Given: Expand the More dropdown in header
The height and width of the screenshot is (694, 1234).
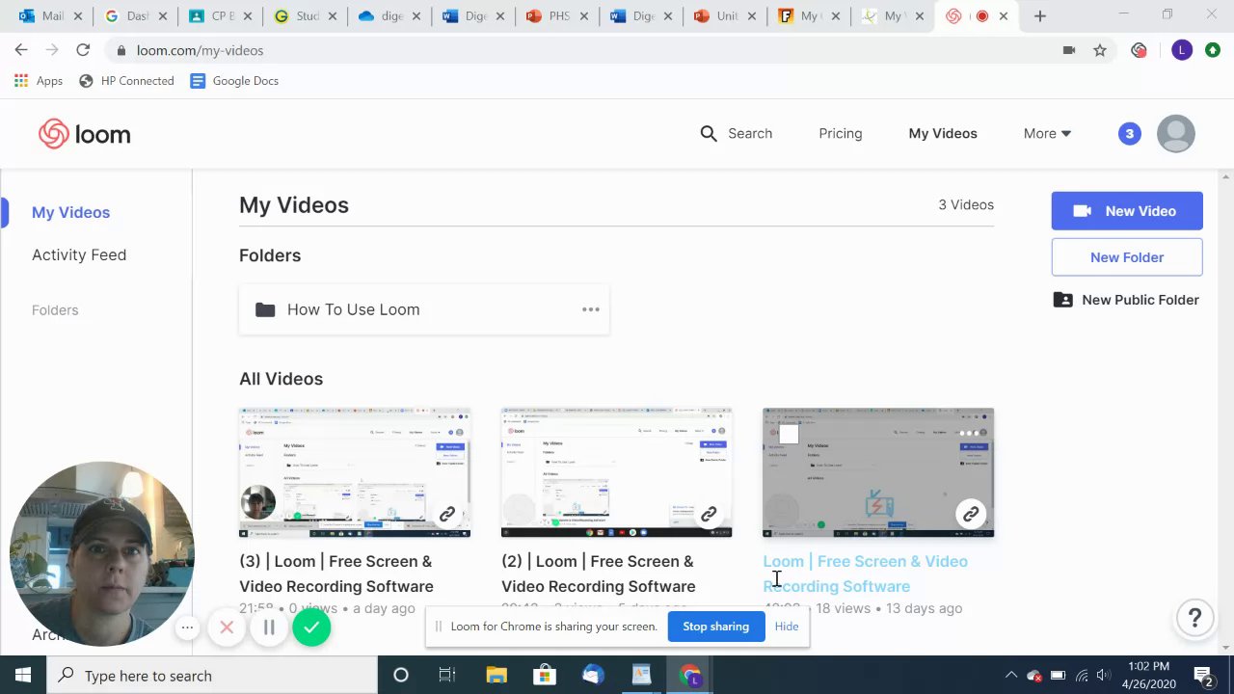Looking at the screenshot, I should pos(1047,134).
